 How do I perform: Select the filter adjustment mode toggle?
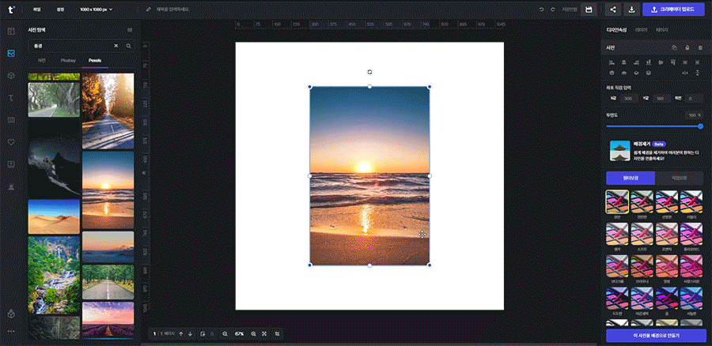click(630, 177)
